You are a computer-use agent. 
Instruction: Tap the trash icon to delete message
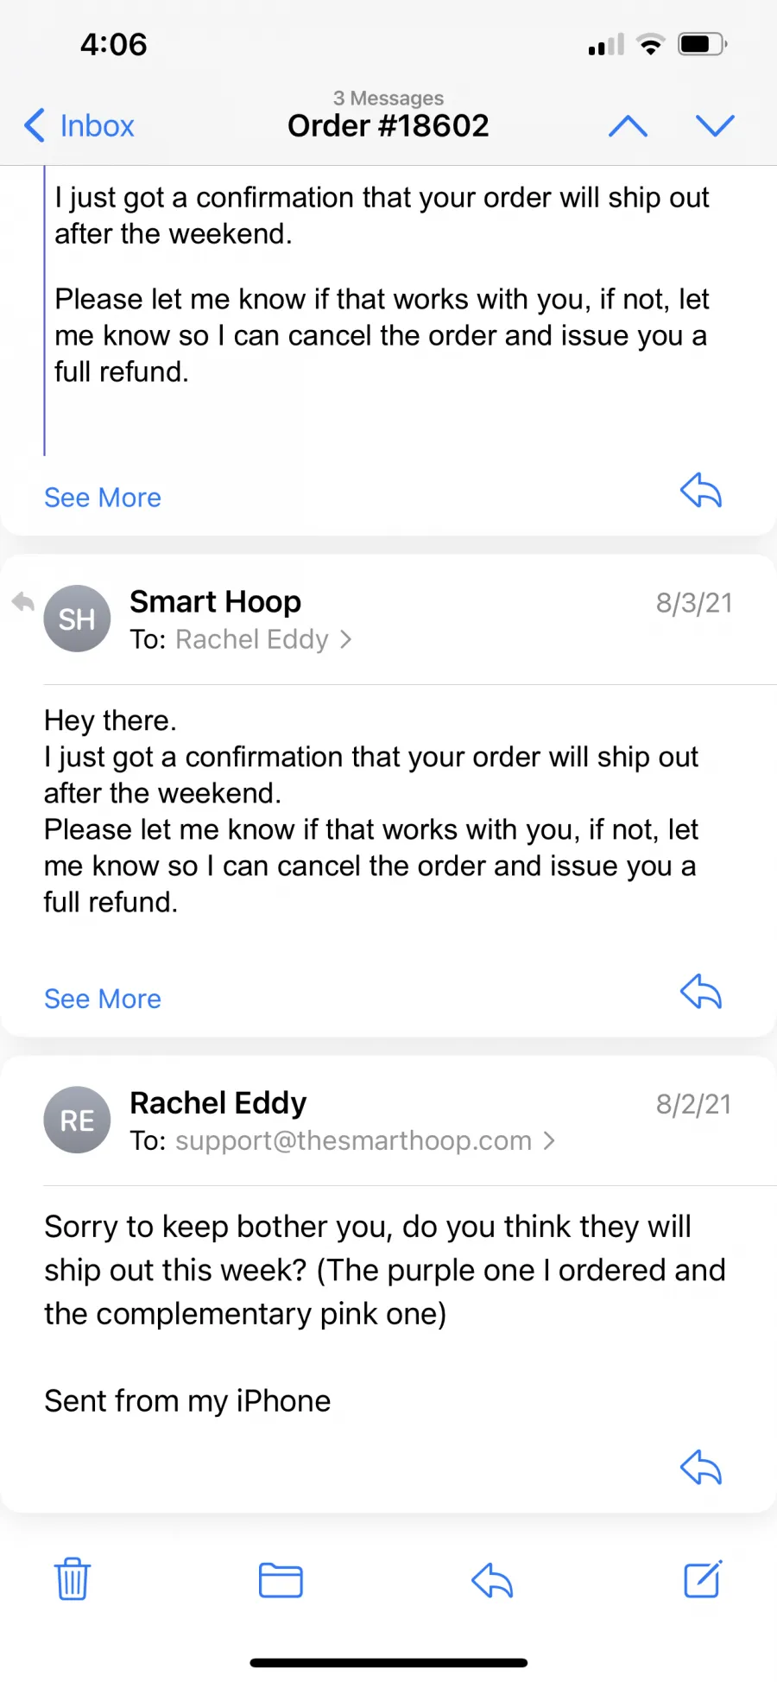click(x=73, y=1579)
